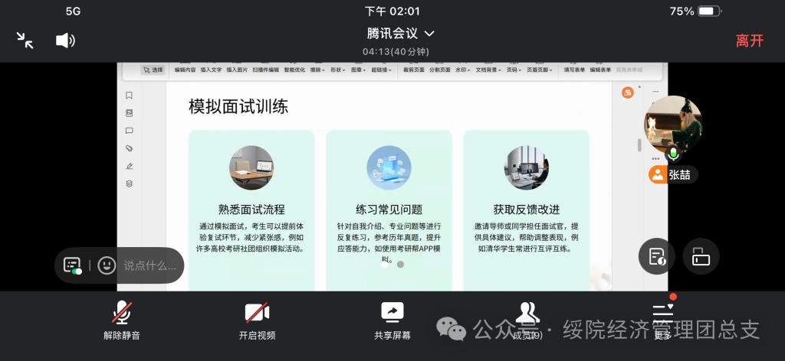Click the 选择 select tool in toolbar
The image size is (785, 361).
(153, 70)
